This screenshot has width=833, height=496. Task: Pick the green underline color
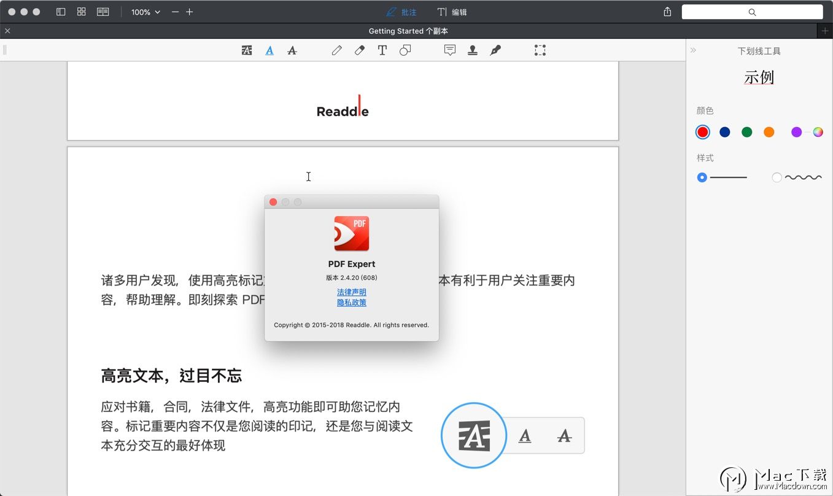(747, 132)
